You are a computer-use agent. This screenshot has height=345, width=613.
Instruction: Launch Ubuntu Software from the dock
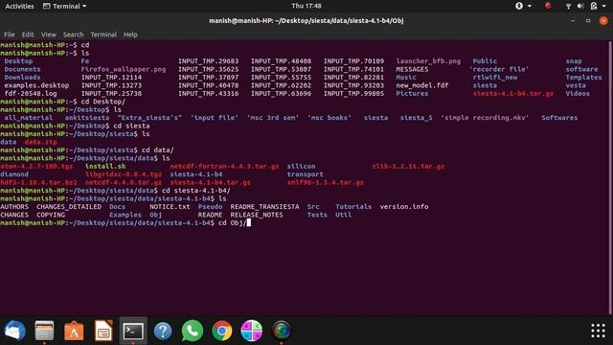point(74,331)
